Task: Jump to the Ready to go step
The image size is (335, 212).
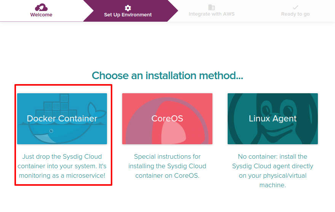Action: (295, 11)
